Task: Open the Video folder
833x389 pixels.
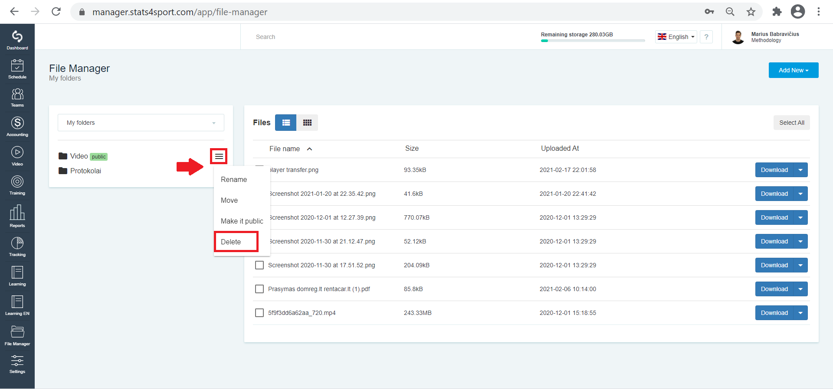Action: 73,156
